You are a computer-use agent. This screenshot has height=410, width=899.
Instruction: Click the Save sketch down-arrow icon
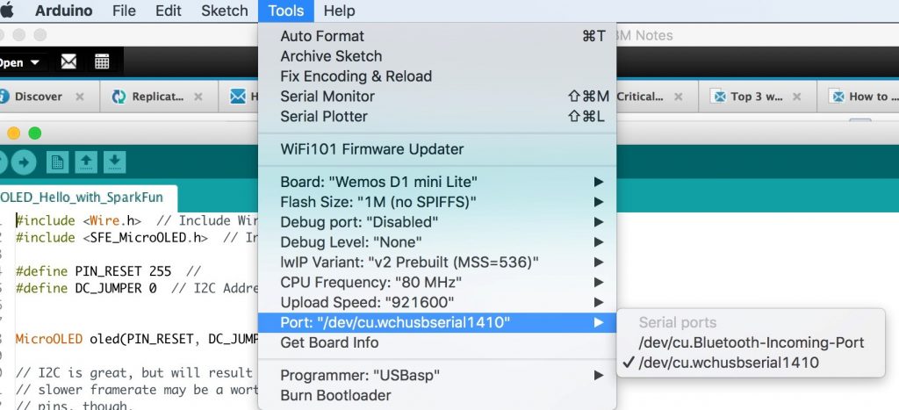click(115, 162)
